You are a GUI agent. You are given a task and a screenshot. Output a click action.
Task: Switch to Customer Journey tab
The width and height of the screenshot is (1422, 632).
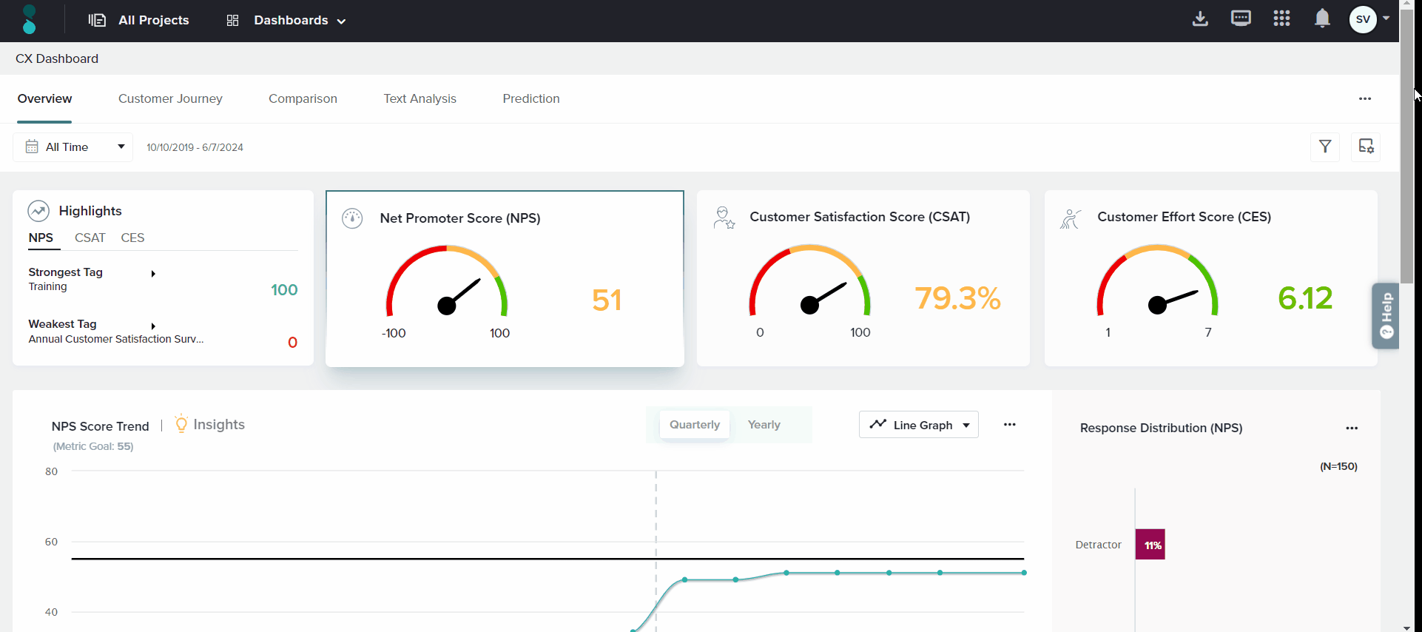170,98
